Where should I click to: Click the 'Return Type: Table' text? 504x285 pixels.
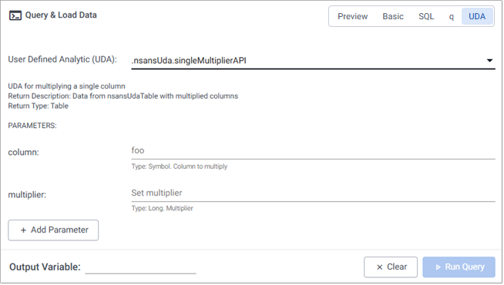pos(39,106)
